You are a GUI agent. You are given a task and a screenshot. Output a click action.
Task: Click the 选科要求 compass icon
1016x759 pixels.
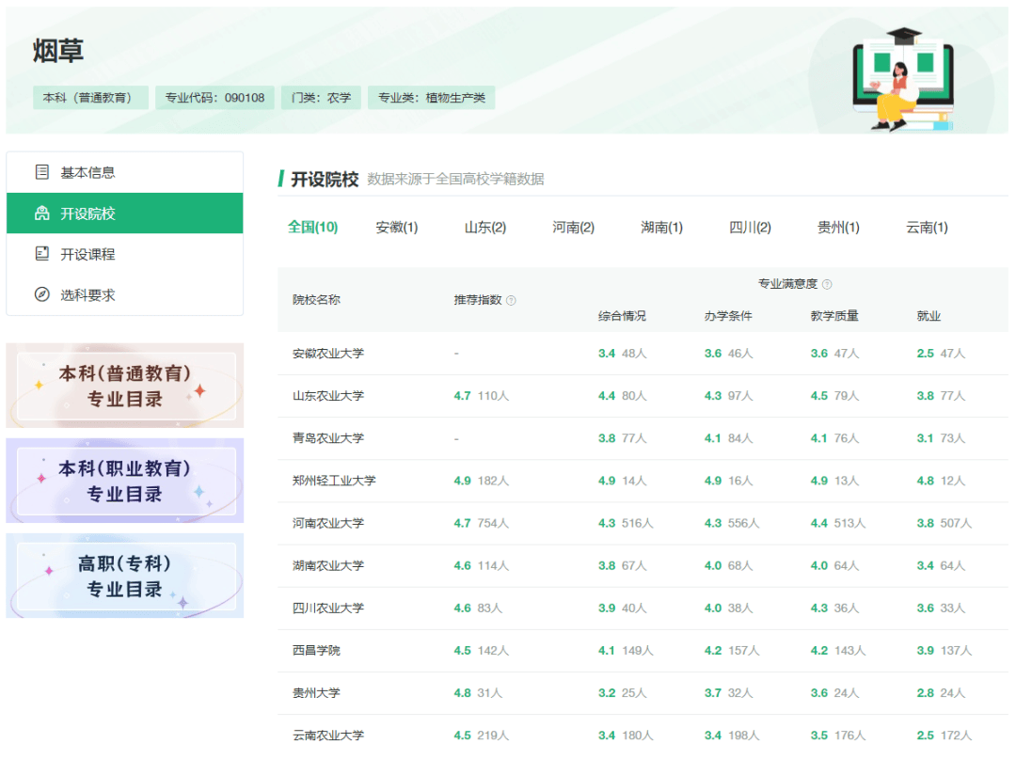click(41, 294)
